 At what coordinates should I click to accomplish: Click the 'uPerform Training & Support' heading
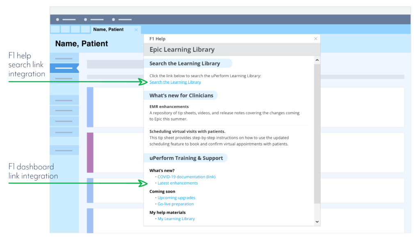coord(186,158)
